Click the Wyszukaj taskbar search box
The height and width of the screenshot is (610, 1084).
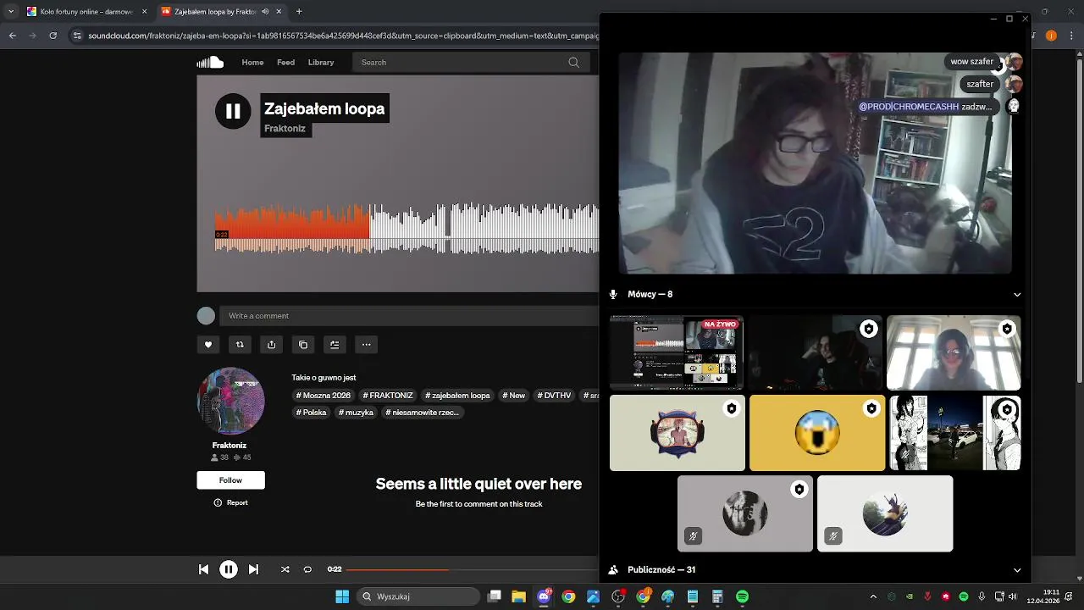tap(418, 596)
